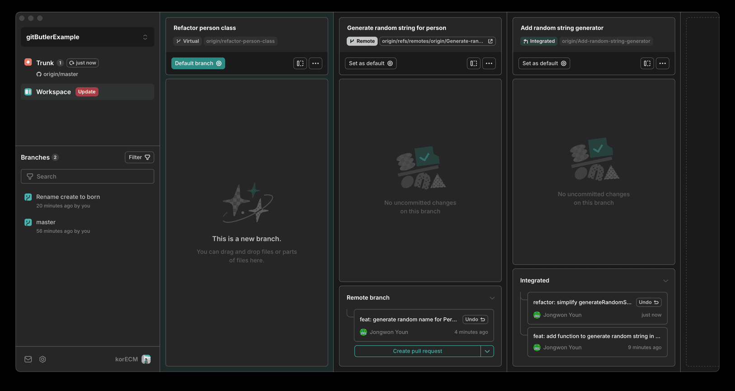
Task: Click the Refactor person class lane title
Action: [x=205, y=28]
